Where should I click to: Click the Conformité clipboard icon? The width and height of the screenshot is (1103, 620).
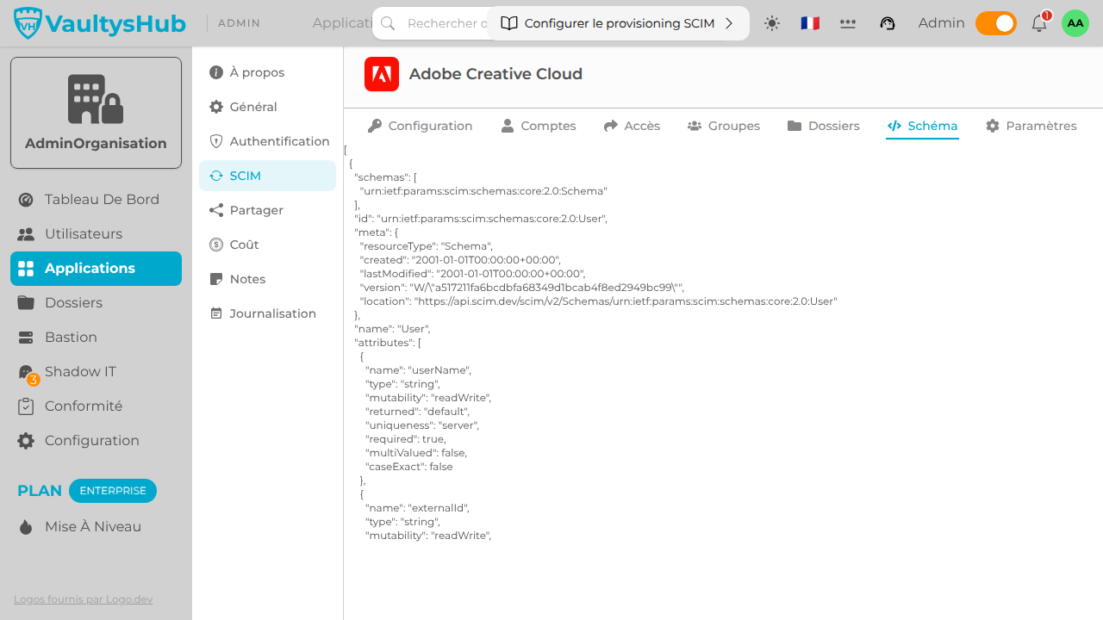pyautogui.click(x=26, y=406)
